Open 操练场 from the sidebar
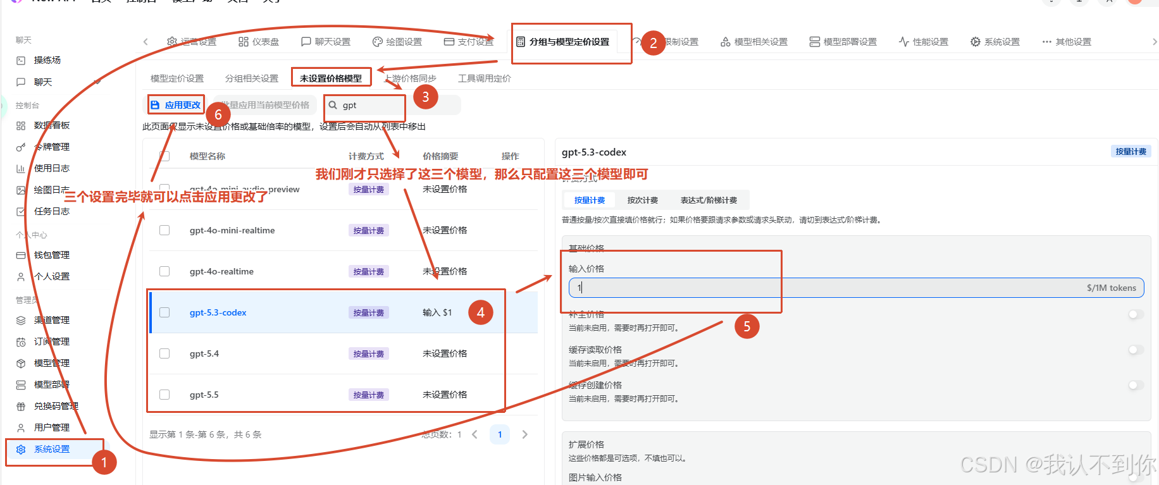 [x=47, y=60]
